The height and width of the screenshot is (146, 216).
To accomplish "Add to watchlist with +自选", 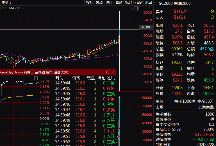I will pos(138,3).
